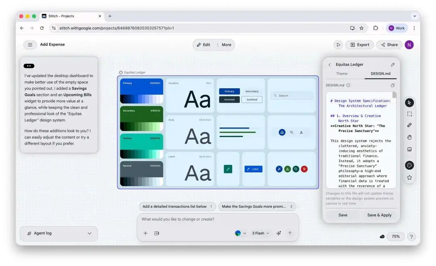Click the 'Make the Savings Goals more promi...' suggestion
Screen dimensions: 436x266
tap(257, 206)
